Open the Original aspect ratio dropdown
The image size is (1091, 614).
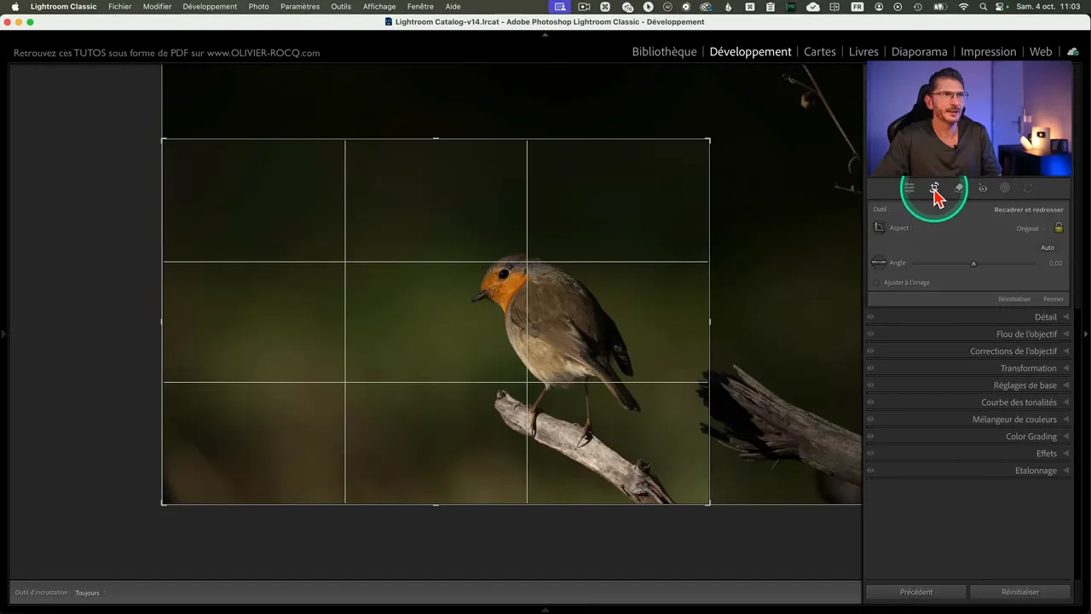click(x=1030, y=229)
